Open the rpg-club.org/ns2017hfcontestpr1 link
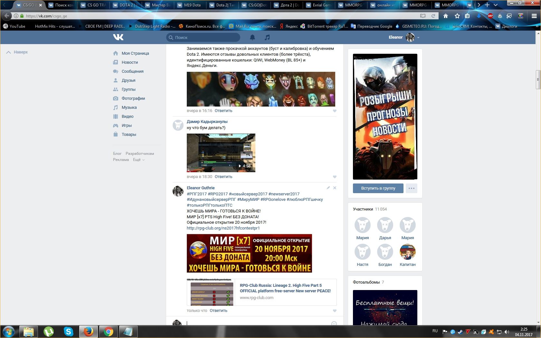This screenshot has width=541, height=338. 223,228
